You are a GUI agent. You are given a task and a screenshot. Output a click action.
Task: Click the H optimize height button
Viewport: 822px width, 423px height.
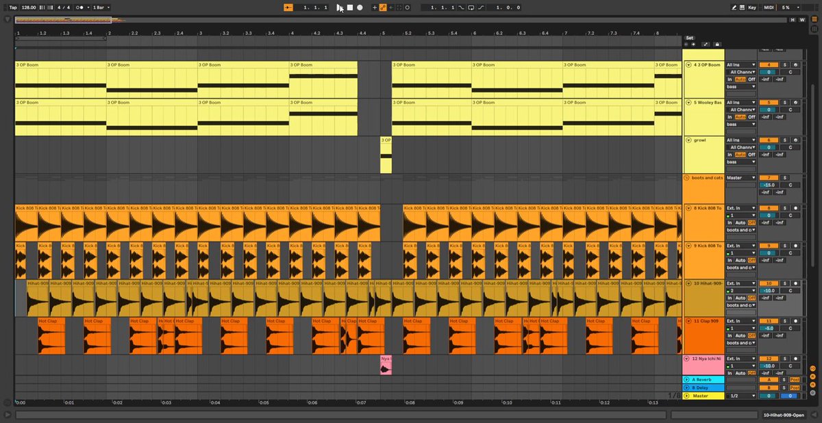793,20
